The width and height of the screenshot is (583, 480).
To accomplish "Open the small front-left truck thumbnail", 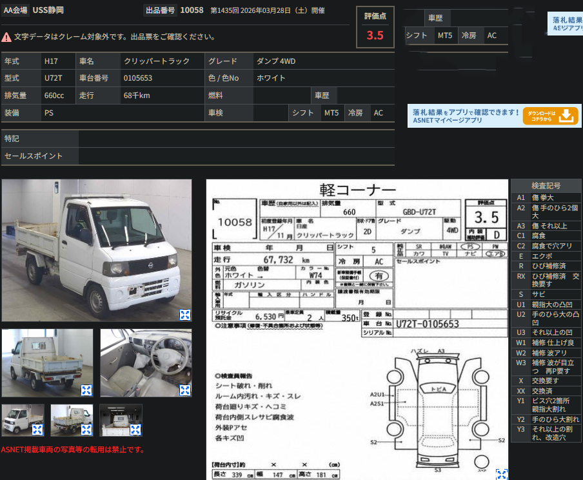I will tap(23, 420).
